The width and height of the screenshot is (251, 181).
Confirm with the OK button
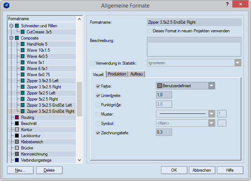[174, 170]
